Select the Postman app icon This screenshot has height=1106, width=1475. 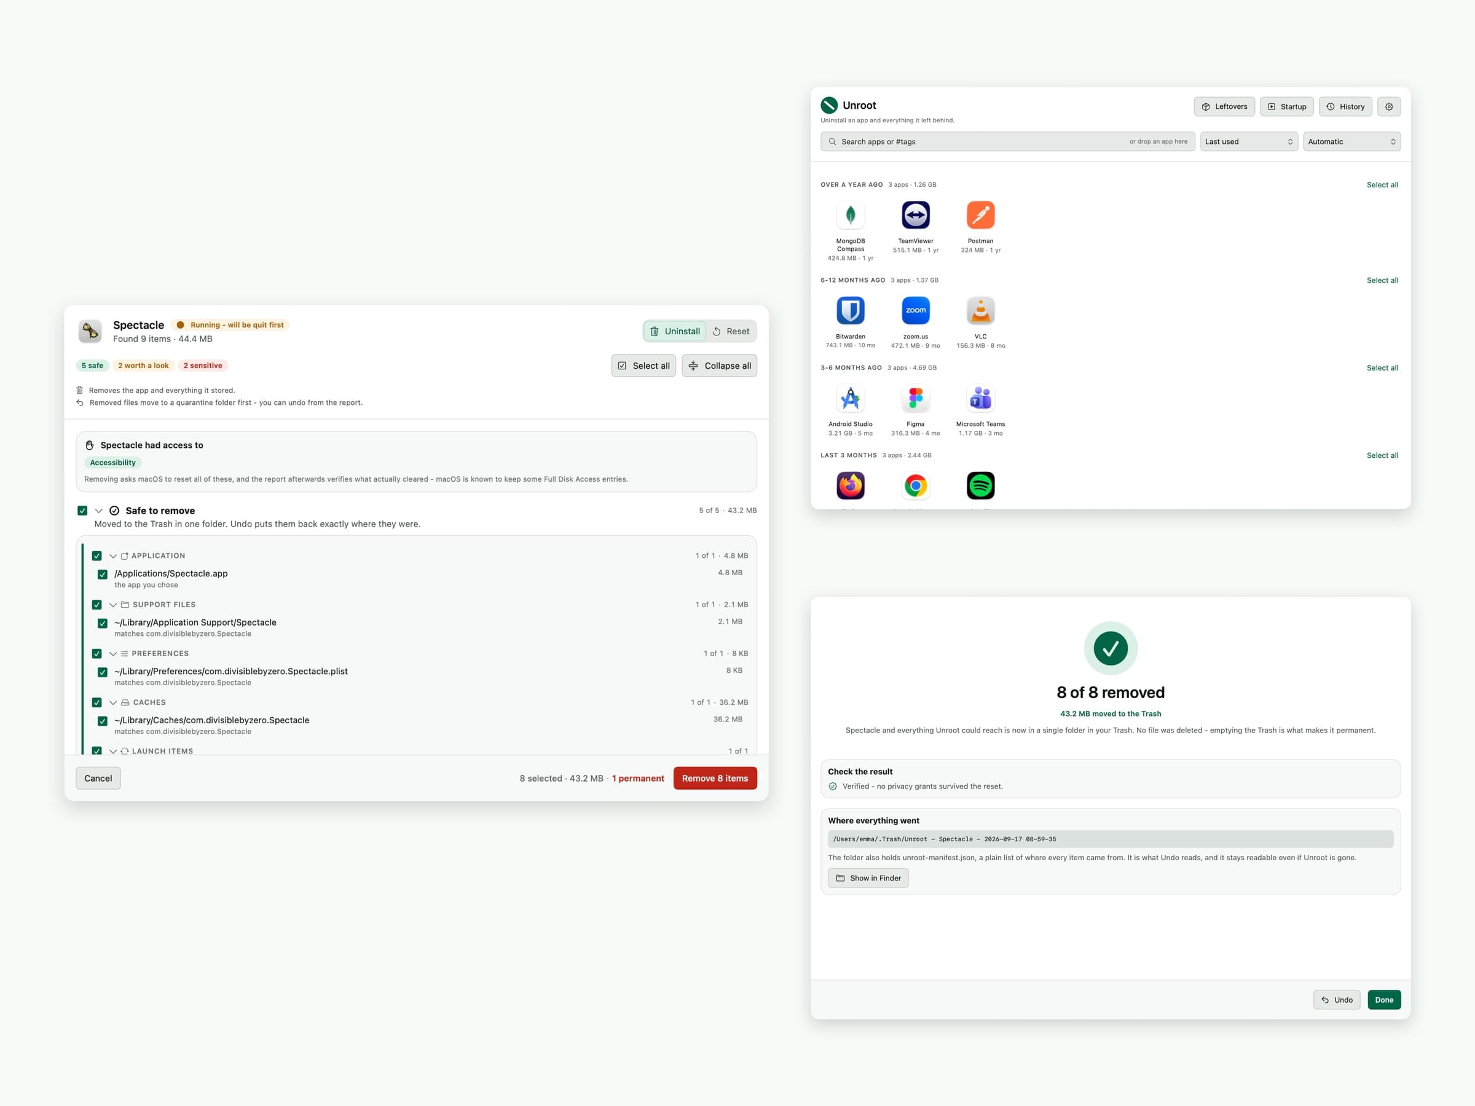[x=980, y=214]
